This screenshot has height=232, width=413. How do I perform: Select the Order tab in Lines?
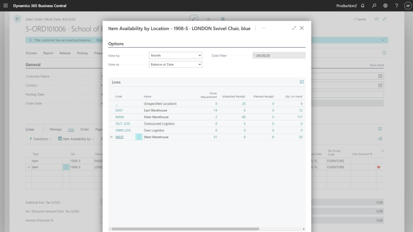tap(84, 129)
